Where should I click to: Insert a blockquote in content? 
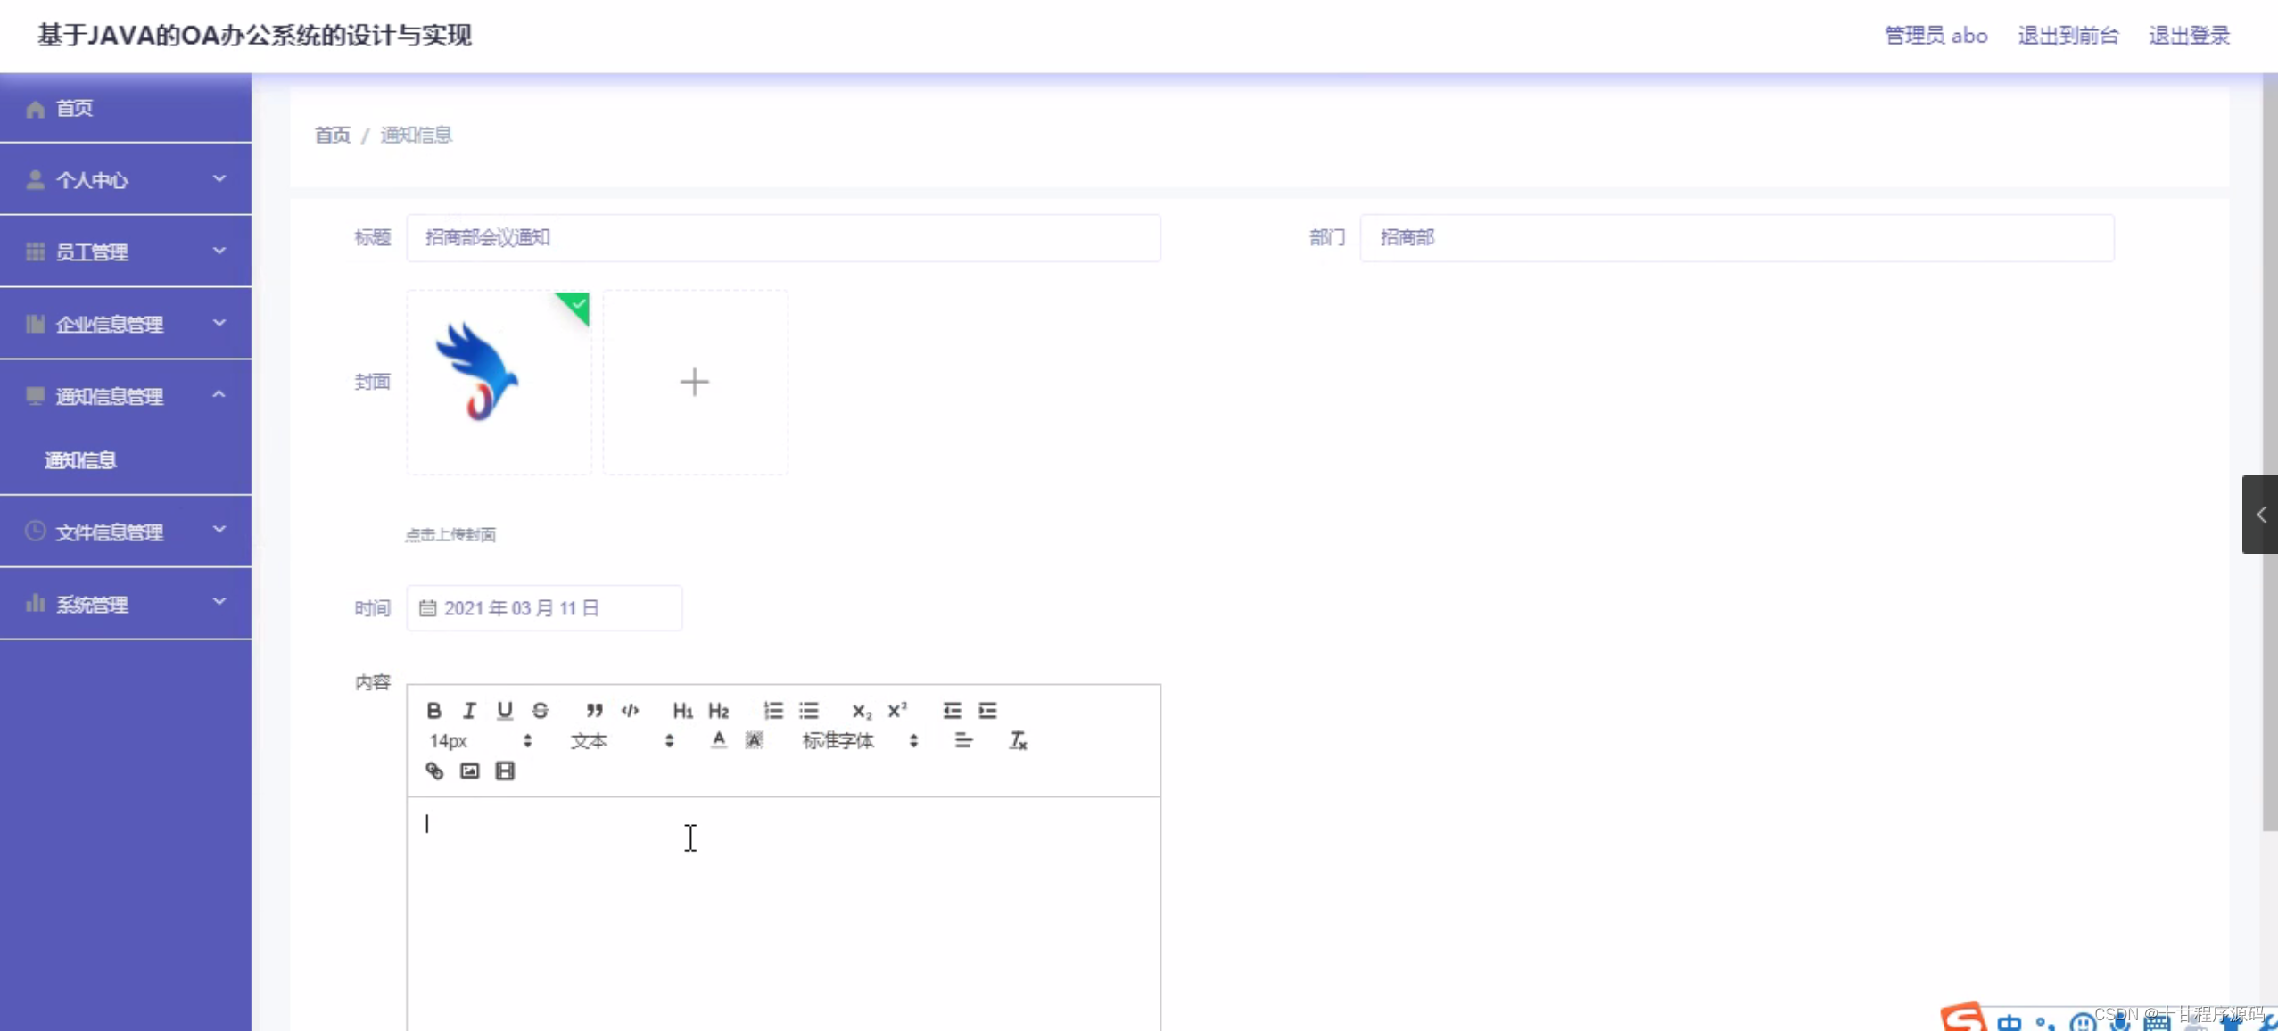coord(594,710)
